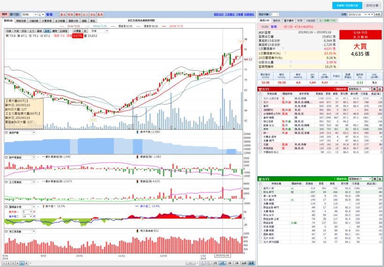Viewport: 384px width, 267px height.
Task: Close the 主力買賣超 indicator panel
Action: pyautogui.click(x=6, y=181)
